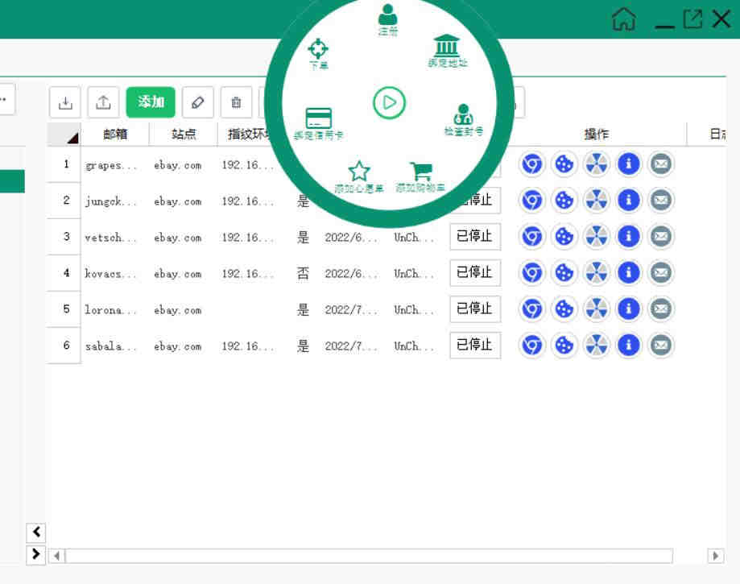Viewport: 740px width, 584px height.
Task: Click the trash delete toolbar button
Action: pos(236,102)
